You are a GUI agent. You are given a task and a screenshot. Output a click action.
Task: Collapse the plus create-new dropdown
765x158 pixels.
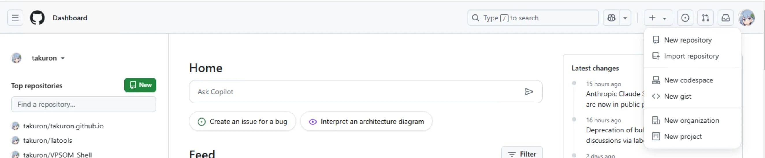[x=658, y=18]
